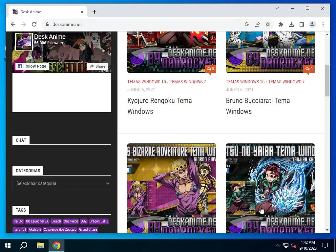Image resolution: width=336 pixels, height=252 pixels.
Task: Open Bruno Bucciarati post comments badge
Action: (x=309, y=69)
